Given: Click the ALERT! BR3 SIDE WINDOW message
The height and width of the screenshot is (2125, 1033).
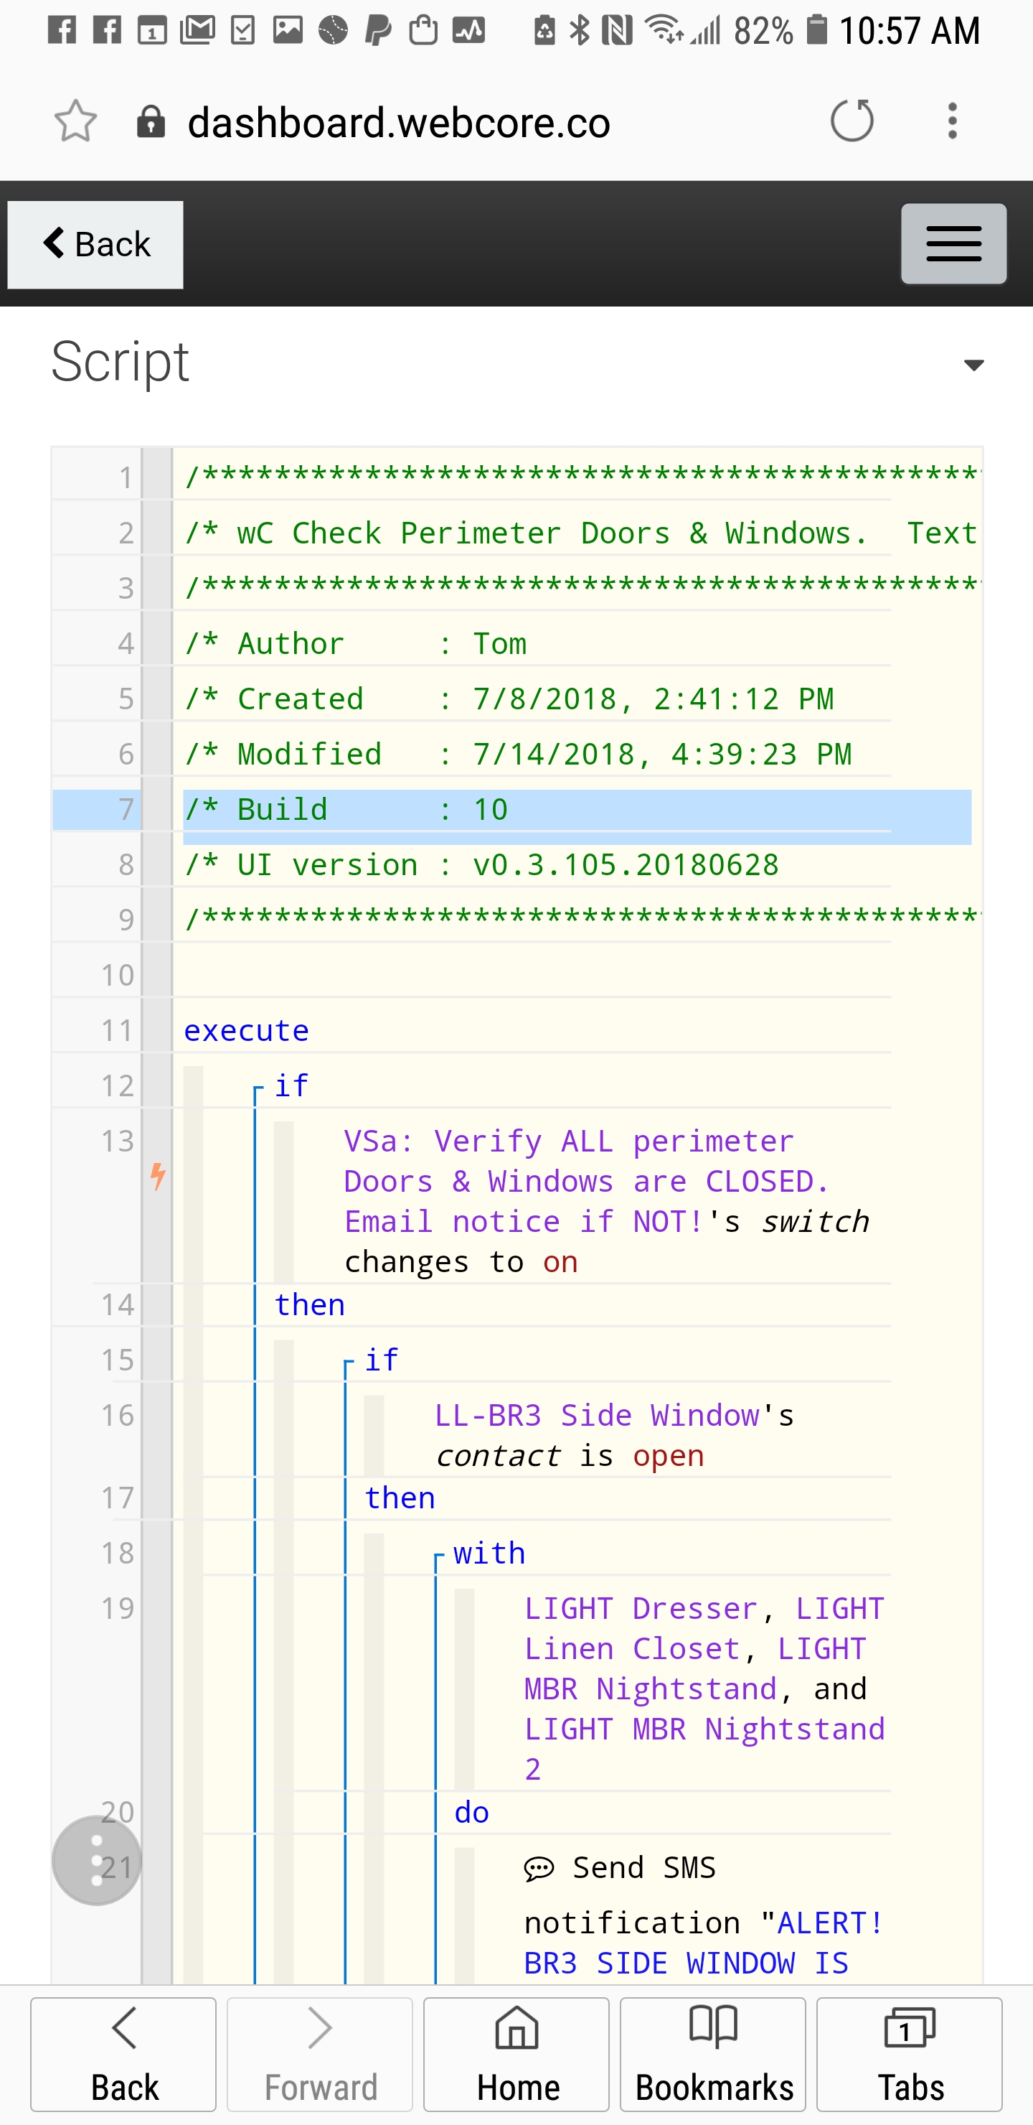Looking at the screenshot, I should click(704, 1943).
